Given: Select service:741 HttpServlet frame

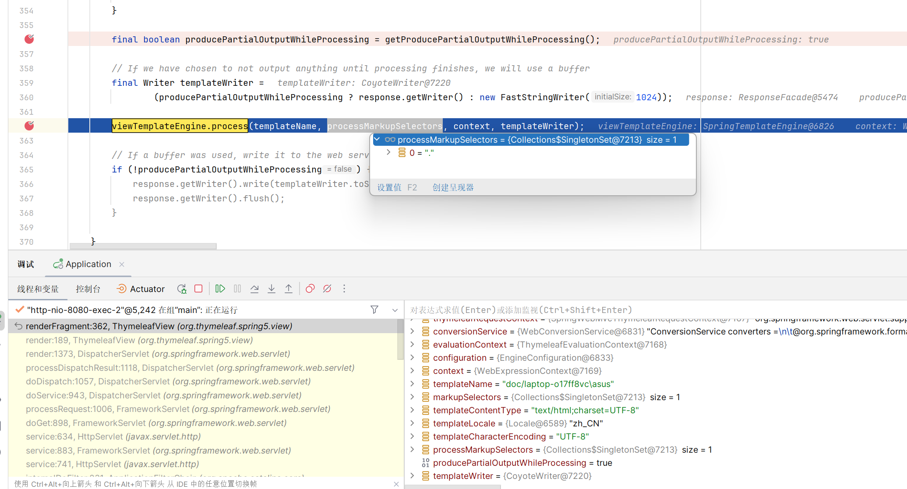Looking at the screenshot, I should click(x=203, y=464).
